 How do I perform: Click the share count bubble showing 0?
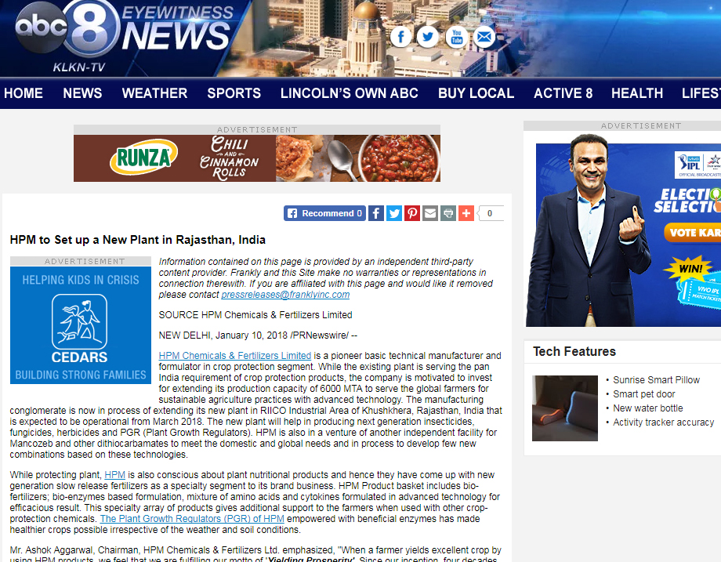coord(490,213)
